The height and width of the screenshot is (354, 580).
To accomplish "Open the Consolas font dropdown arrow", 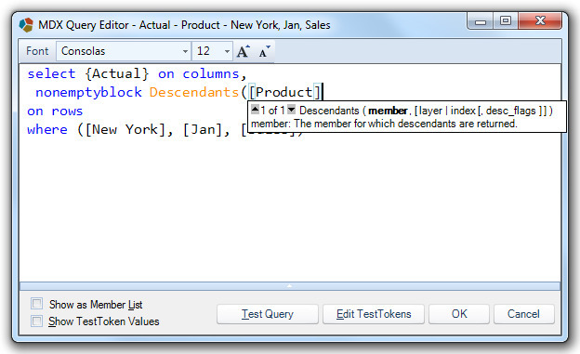I will tap(185, 51).
